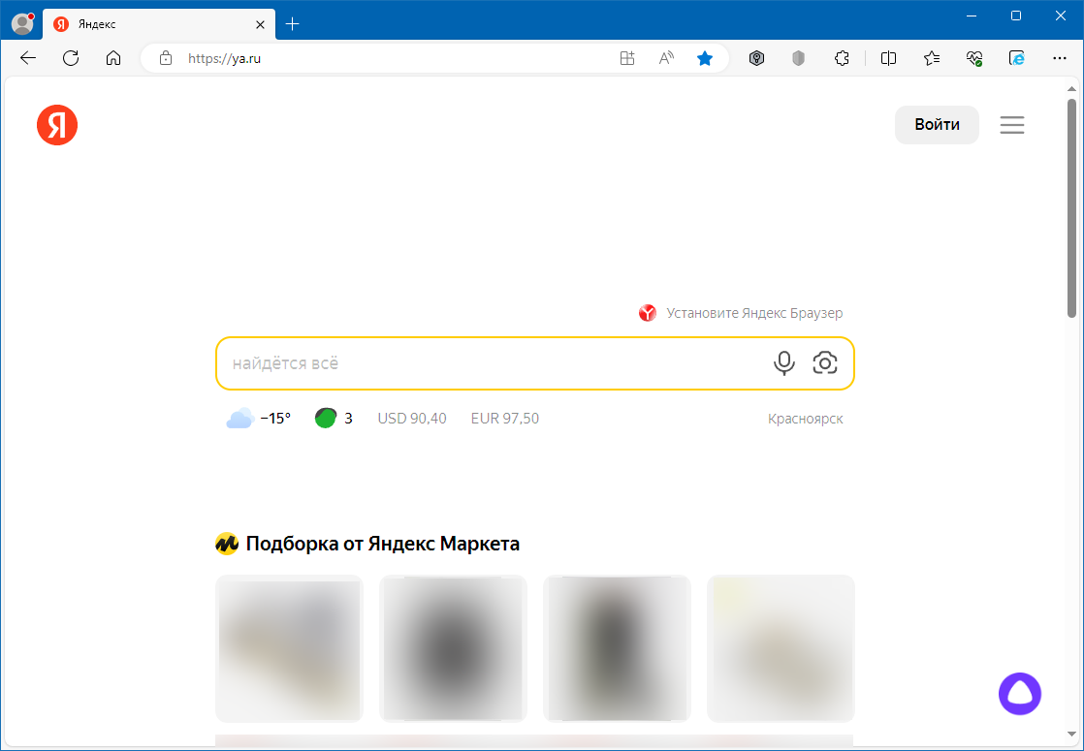
Task: Start voice search with microphone
Action: click(784, 362)
